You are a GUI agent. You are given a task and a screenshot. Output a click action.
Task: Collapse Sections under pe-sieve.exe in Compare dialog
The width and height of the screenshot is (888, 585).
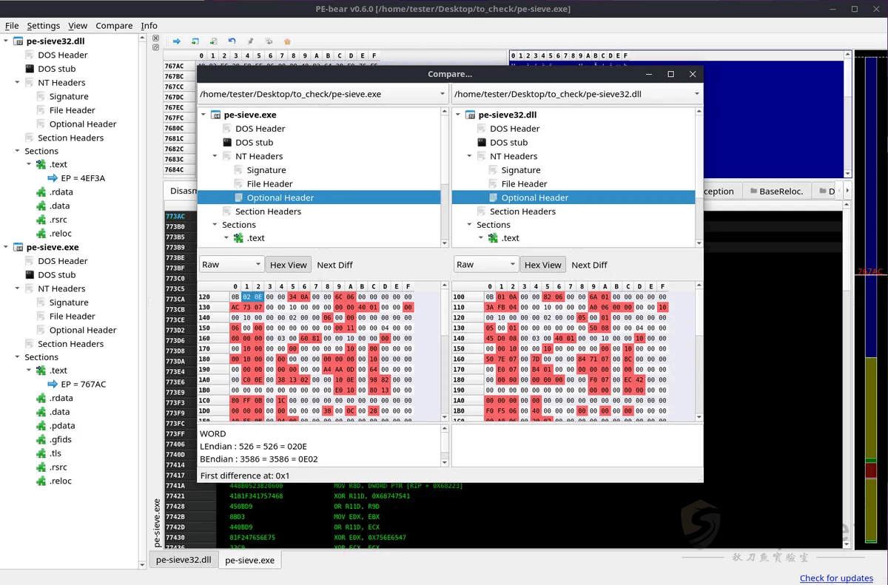point(215,225)
